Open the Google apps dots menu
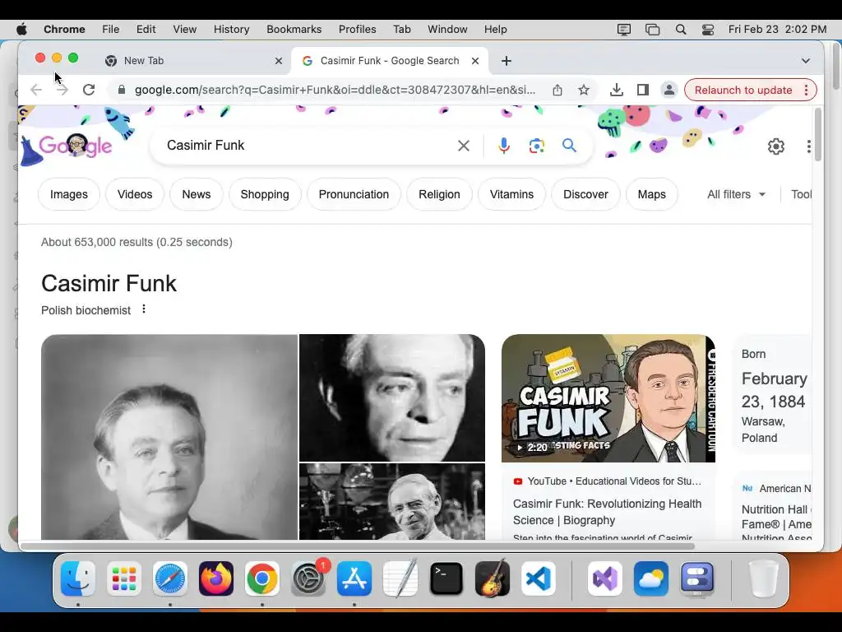 pyautogui.click(x=809, y=146)
